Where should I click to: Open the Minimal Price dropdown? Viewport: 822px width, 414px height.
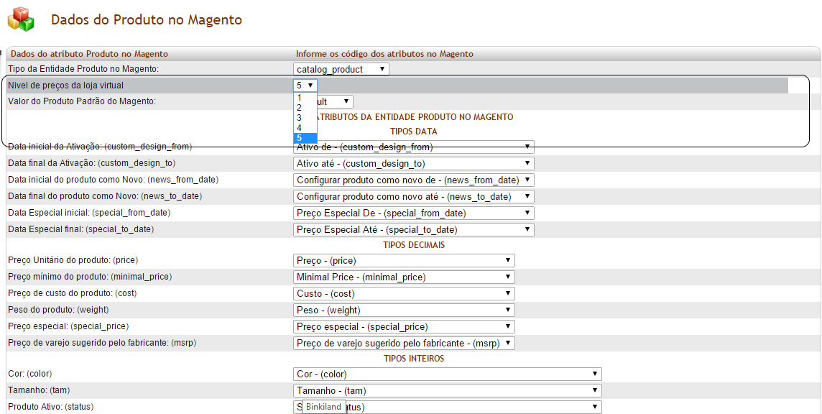404,277
